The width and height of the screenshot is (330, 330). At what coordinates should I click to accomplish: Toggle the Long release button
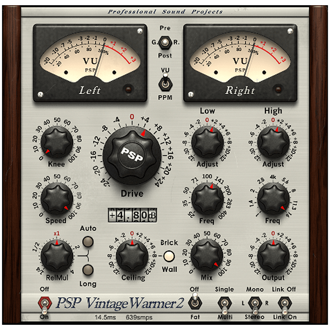pyautogui.click(x=88, y=269)
